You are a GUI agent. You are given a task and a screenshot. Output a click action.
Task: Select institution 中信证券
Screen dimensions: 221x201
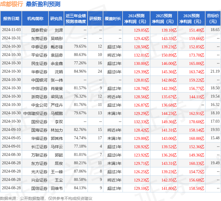pyautogui.click(x=39, y=88)
